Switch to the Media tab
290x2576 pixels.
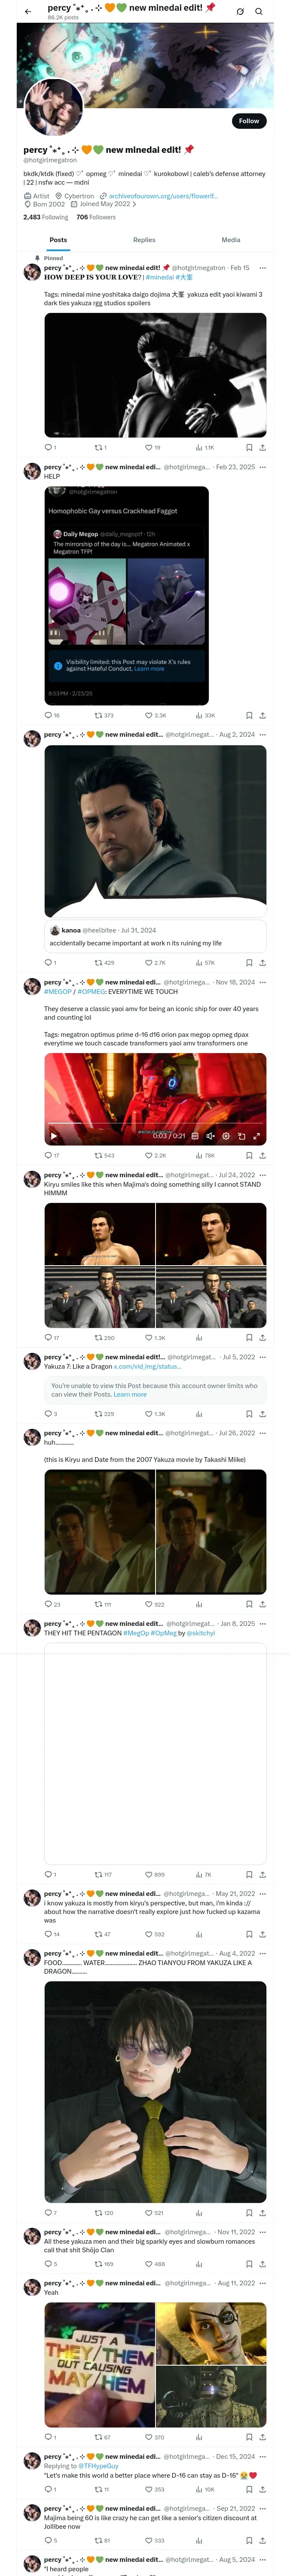click(231, 240)
